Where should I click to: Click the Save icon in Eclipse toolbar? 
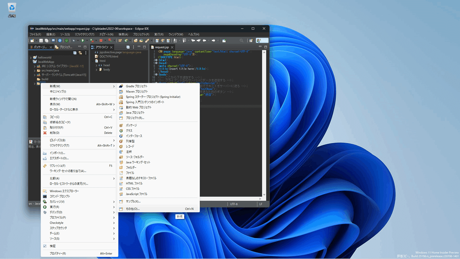41,41
